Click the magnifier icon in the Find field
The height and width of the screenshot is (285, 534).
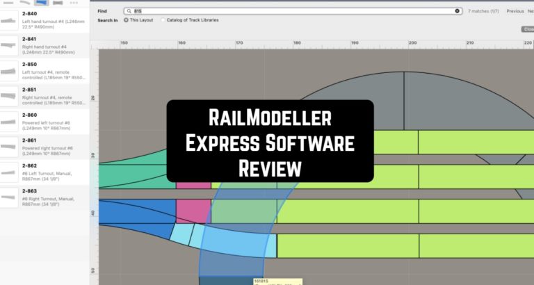click(129, 11)
